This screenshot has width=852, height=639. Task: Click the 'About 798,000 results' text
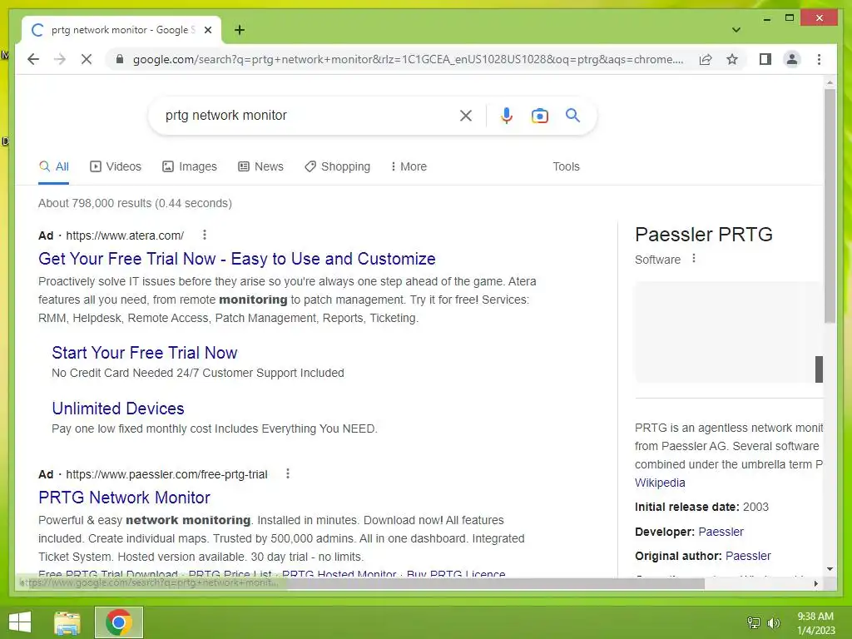click(x=135, y=203)
